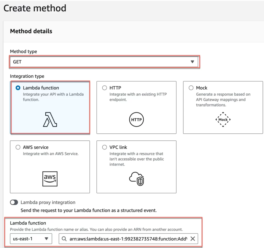Open the Method type dropdown showing GET

tap(104, 62)
